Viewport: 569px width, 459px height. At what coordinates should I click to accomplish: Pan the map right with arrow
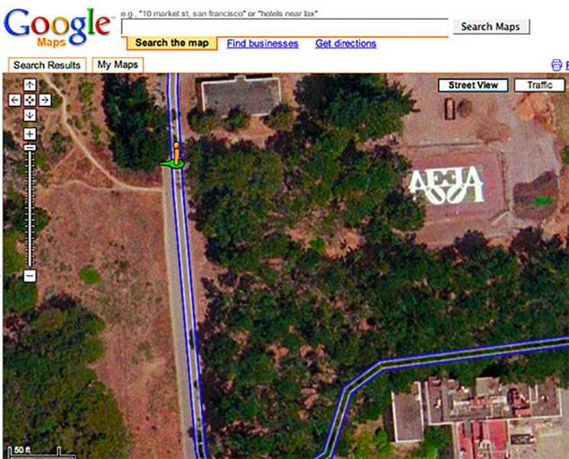pos(45,100)
